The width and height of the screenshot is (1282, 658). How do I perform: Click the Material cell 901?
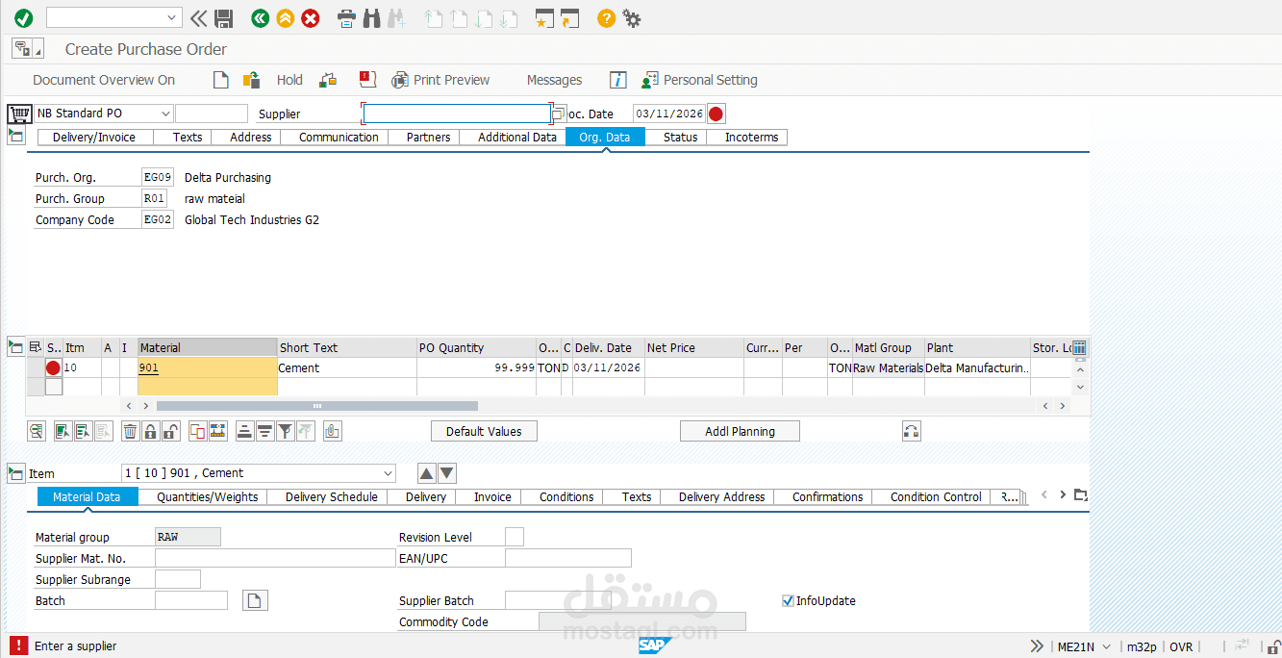coord(208,367)
